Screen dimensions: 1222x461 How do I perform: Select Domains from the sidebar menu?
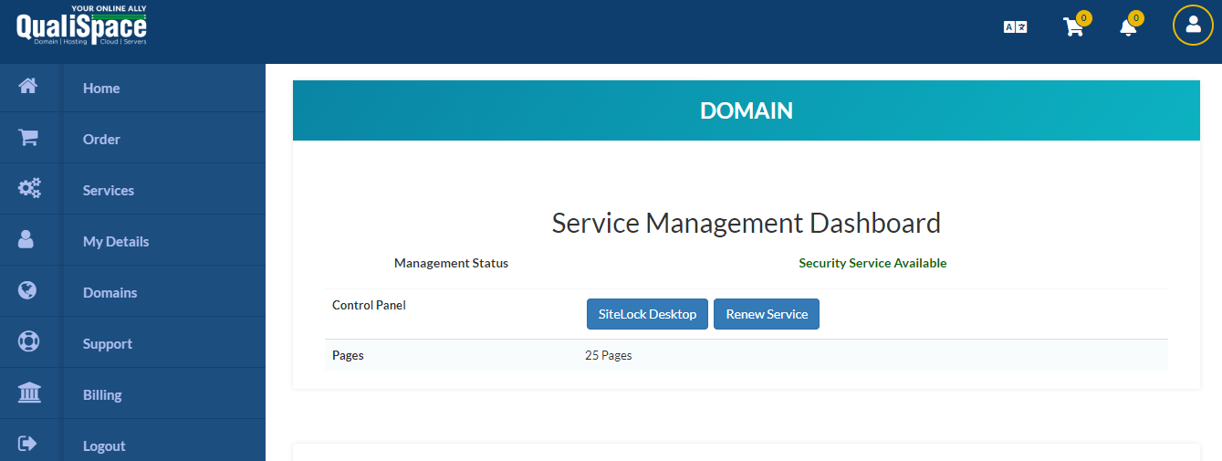(110, 293)
